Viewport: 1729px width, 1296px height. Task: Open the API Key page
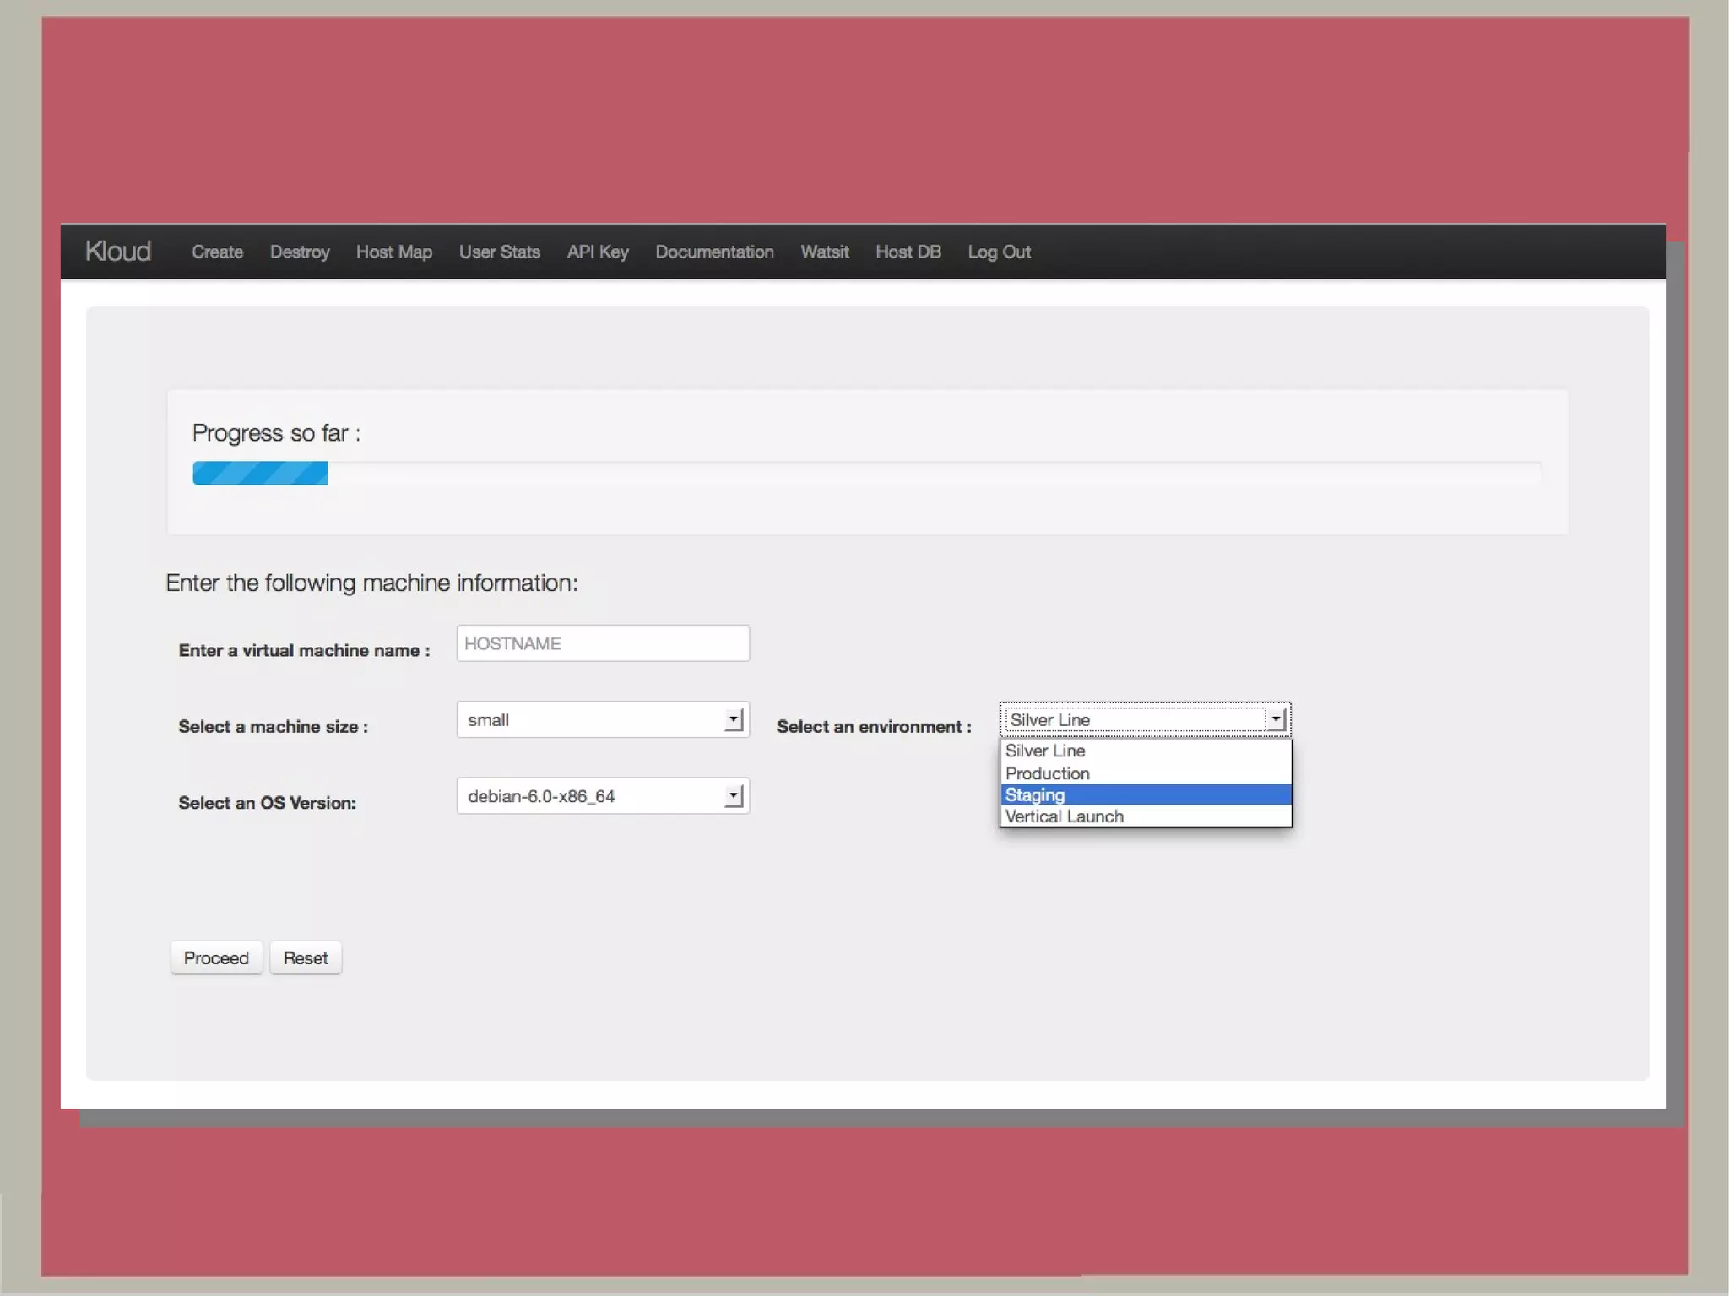[598, 252]
